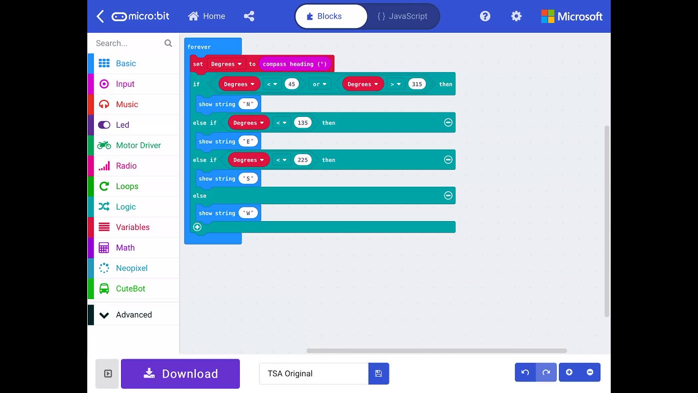
Task: Click the vertical workspace scrollbar
Action: tap(607, 221)
